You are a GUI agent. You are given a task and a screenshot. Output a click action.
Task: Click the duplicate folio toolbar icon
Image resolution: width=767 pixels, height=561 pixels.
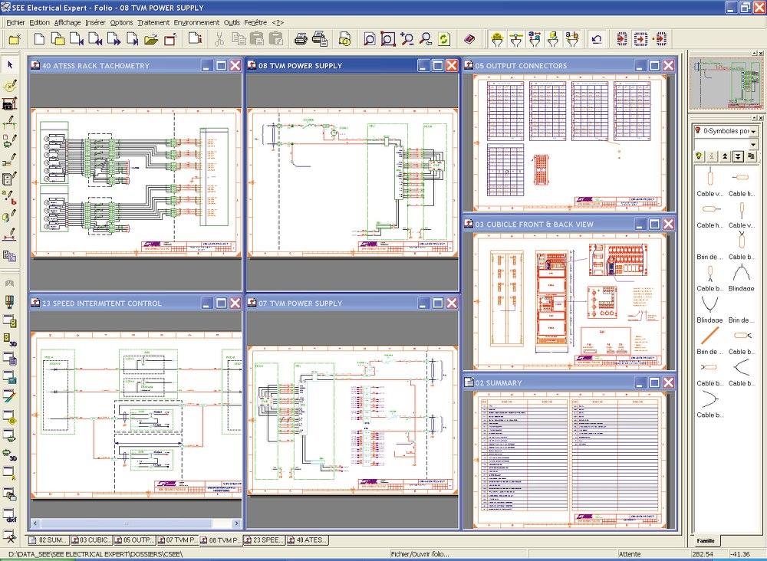(x=58, y=39)
